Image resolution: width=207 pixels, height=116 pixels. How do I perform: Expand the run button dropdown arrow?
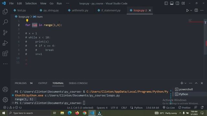[x=191, y=10]
